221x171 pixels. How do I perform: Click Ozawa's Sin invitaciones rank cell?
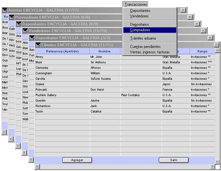[x=202, y=84]
